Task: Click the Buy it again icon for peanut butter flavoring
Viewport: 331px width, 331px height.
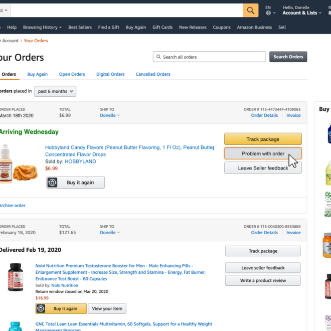Action: tap(52, 183)
